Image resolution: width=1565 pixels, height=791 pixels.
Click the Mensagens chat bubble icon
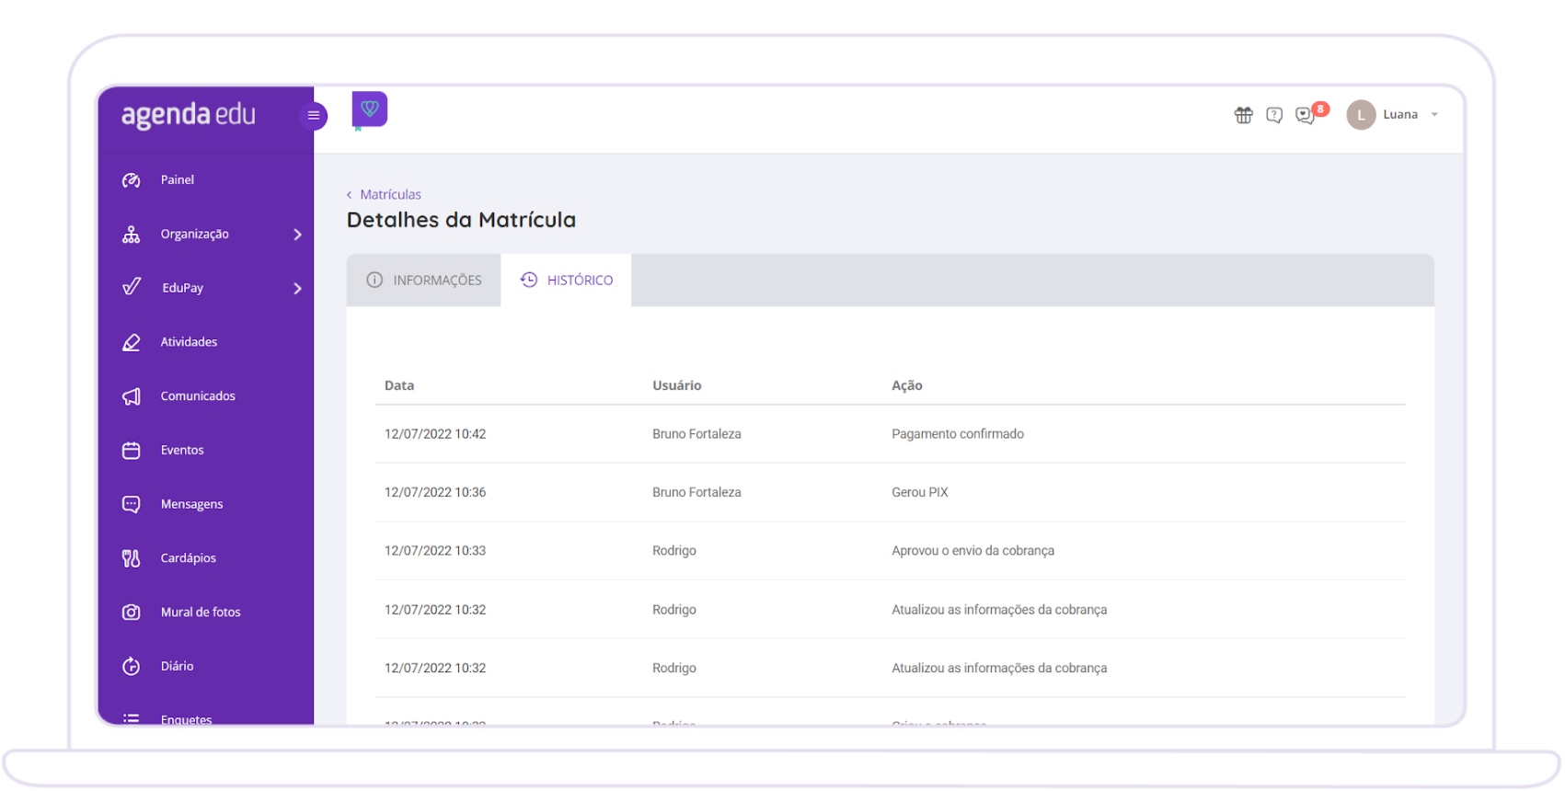point(132,504)
